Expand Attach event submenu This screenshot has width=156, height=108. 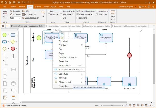tap(69, 82)
